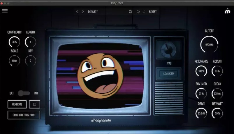
Task: Toggle the EXT / INT switch
Action: pyautogui.click(x=24, y=93)
